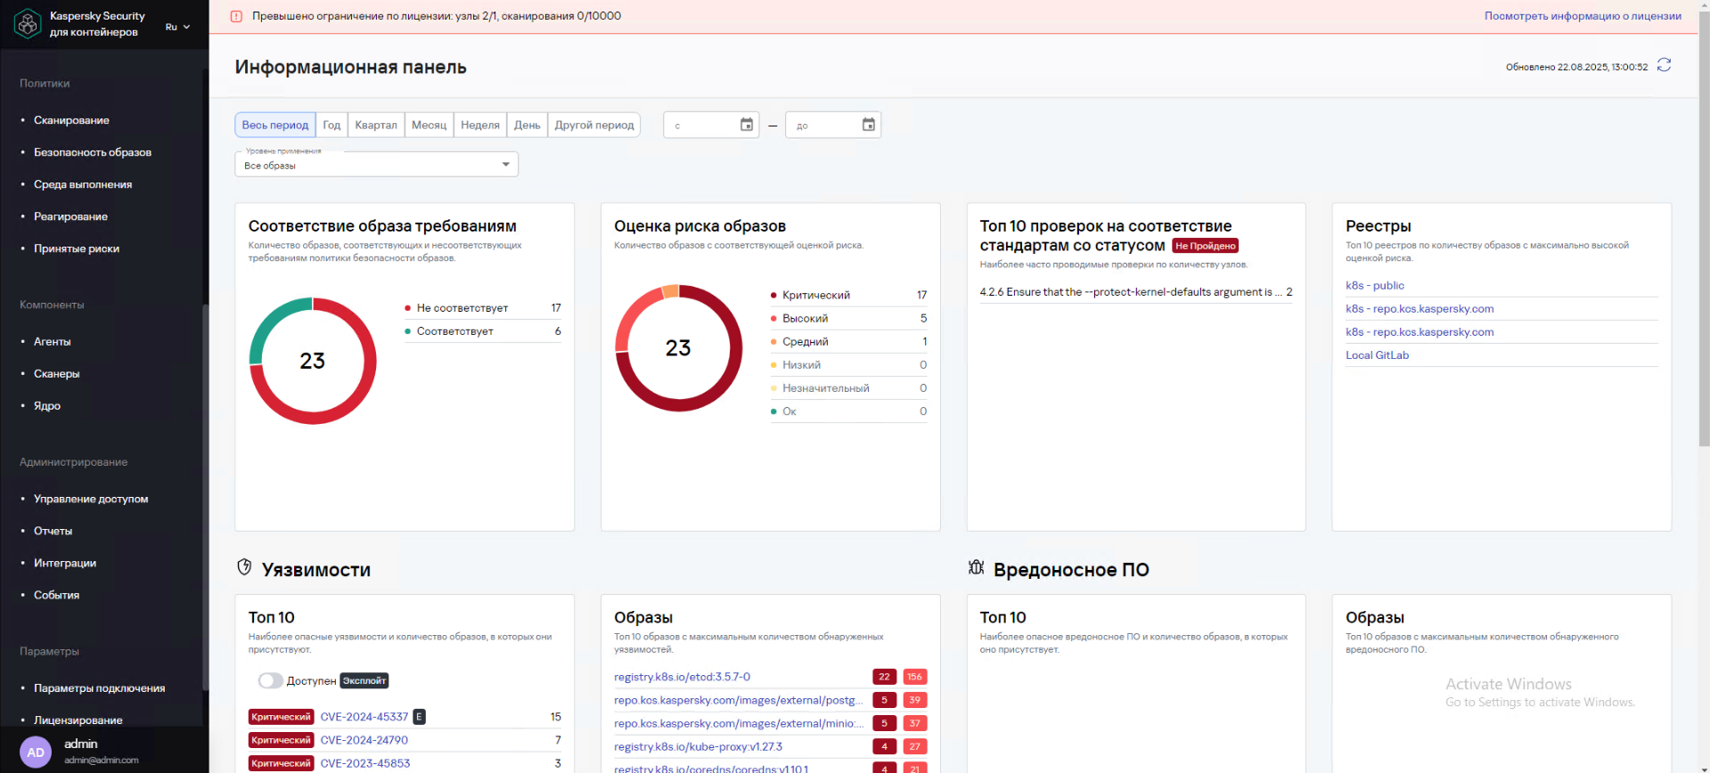Open the Ru language selector
This screenshot has height=773, width=1710.
[x=177, y=27]
